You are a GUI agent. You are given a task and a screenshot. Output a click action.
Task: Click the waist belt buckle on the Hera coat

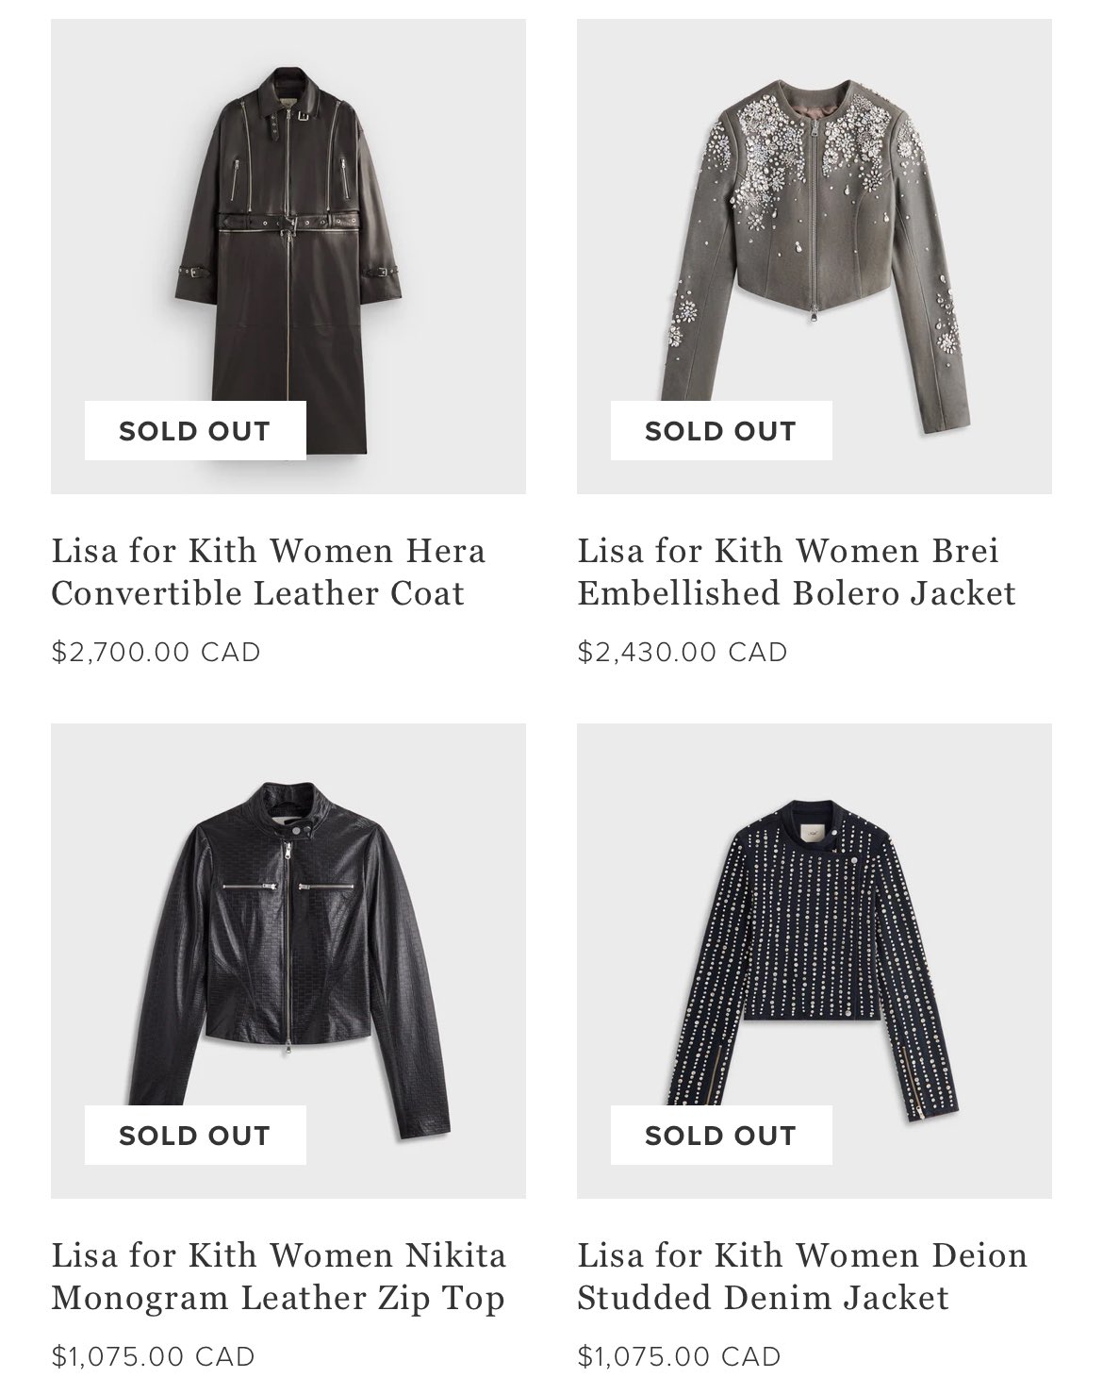pyautogui.click(x=288, y=226)
